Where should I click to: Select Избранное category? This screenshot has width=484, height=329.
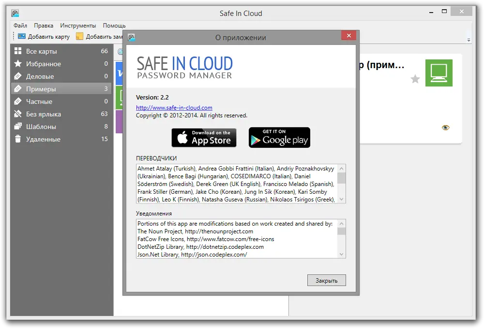point(62,64)
